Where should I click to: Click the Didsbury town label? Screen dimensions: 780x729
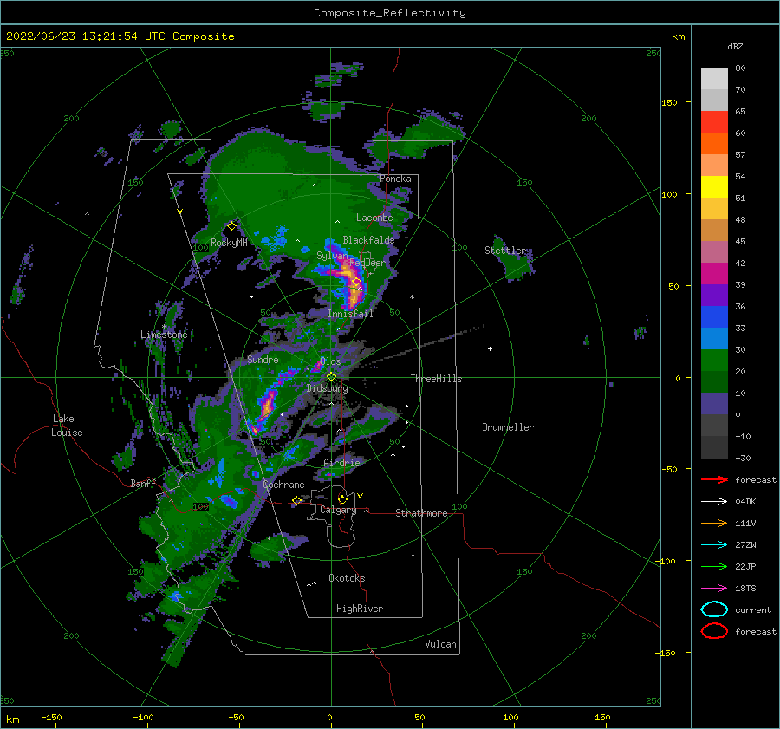point(327,388)
